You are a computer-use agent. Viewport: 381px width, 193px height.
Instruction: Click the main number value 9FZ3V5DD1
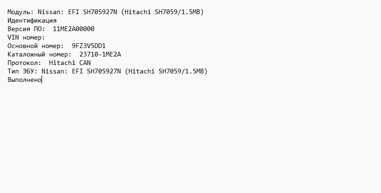click(89, 46)
